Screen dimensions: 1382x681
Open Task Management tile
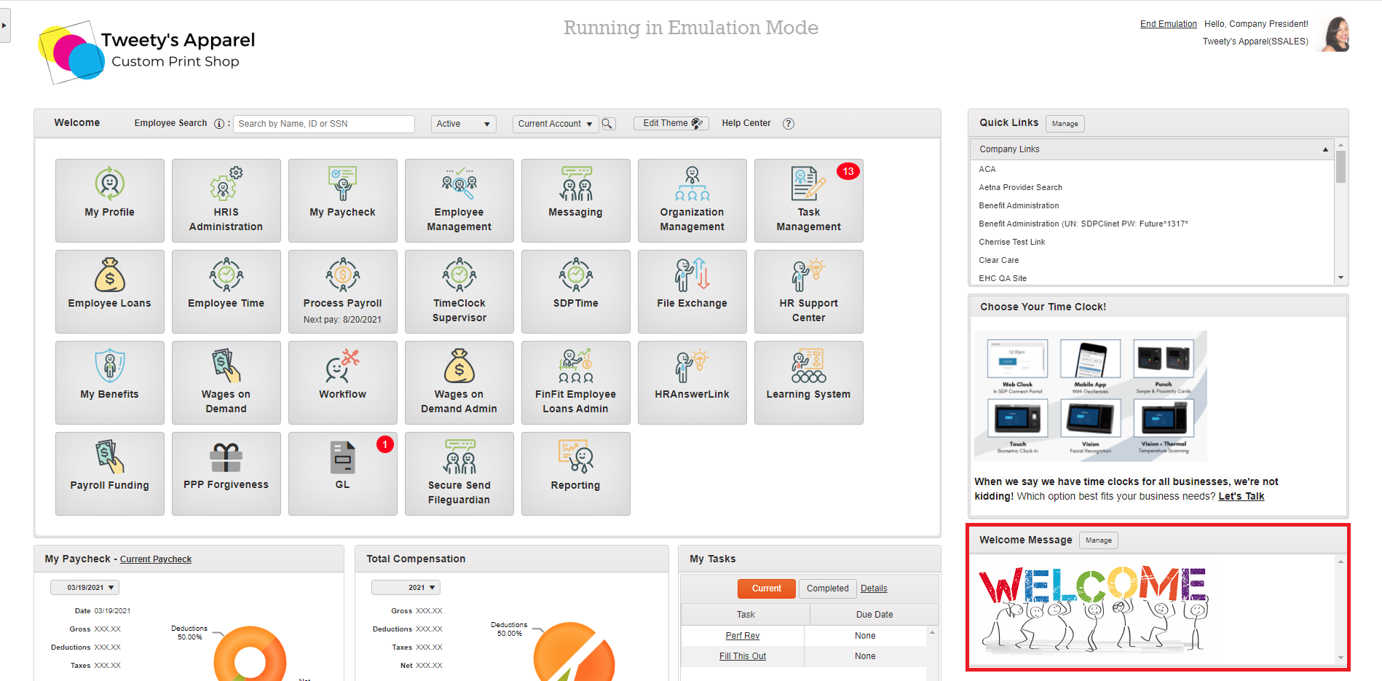pos(809,200)
